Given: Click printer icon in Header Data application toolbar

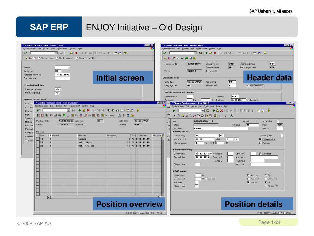Looking at the screenshot, I should pyautogui.click(x=191, y=58).
